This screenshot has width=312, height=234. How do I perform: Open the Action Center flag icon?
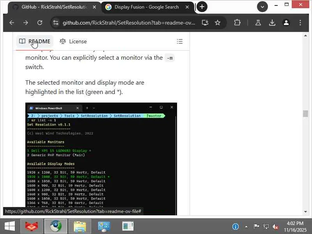tap(256, 227)
